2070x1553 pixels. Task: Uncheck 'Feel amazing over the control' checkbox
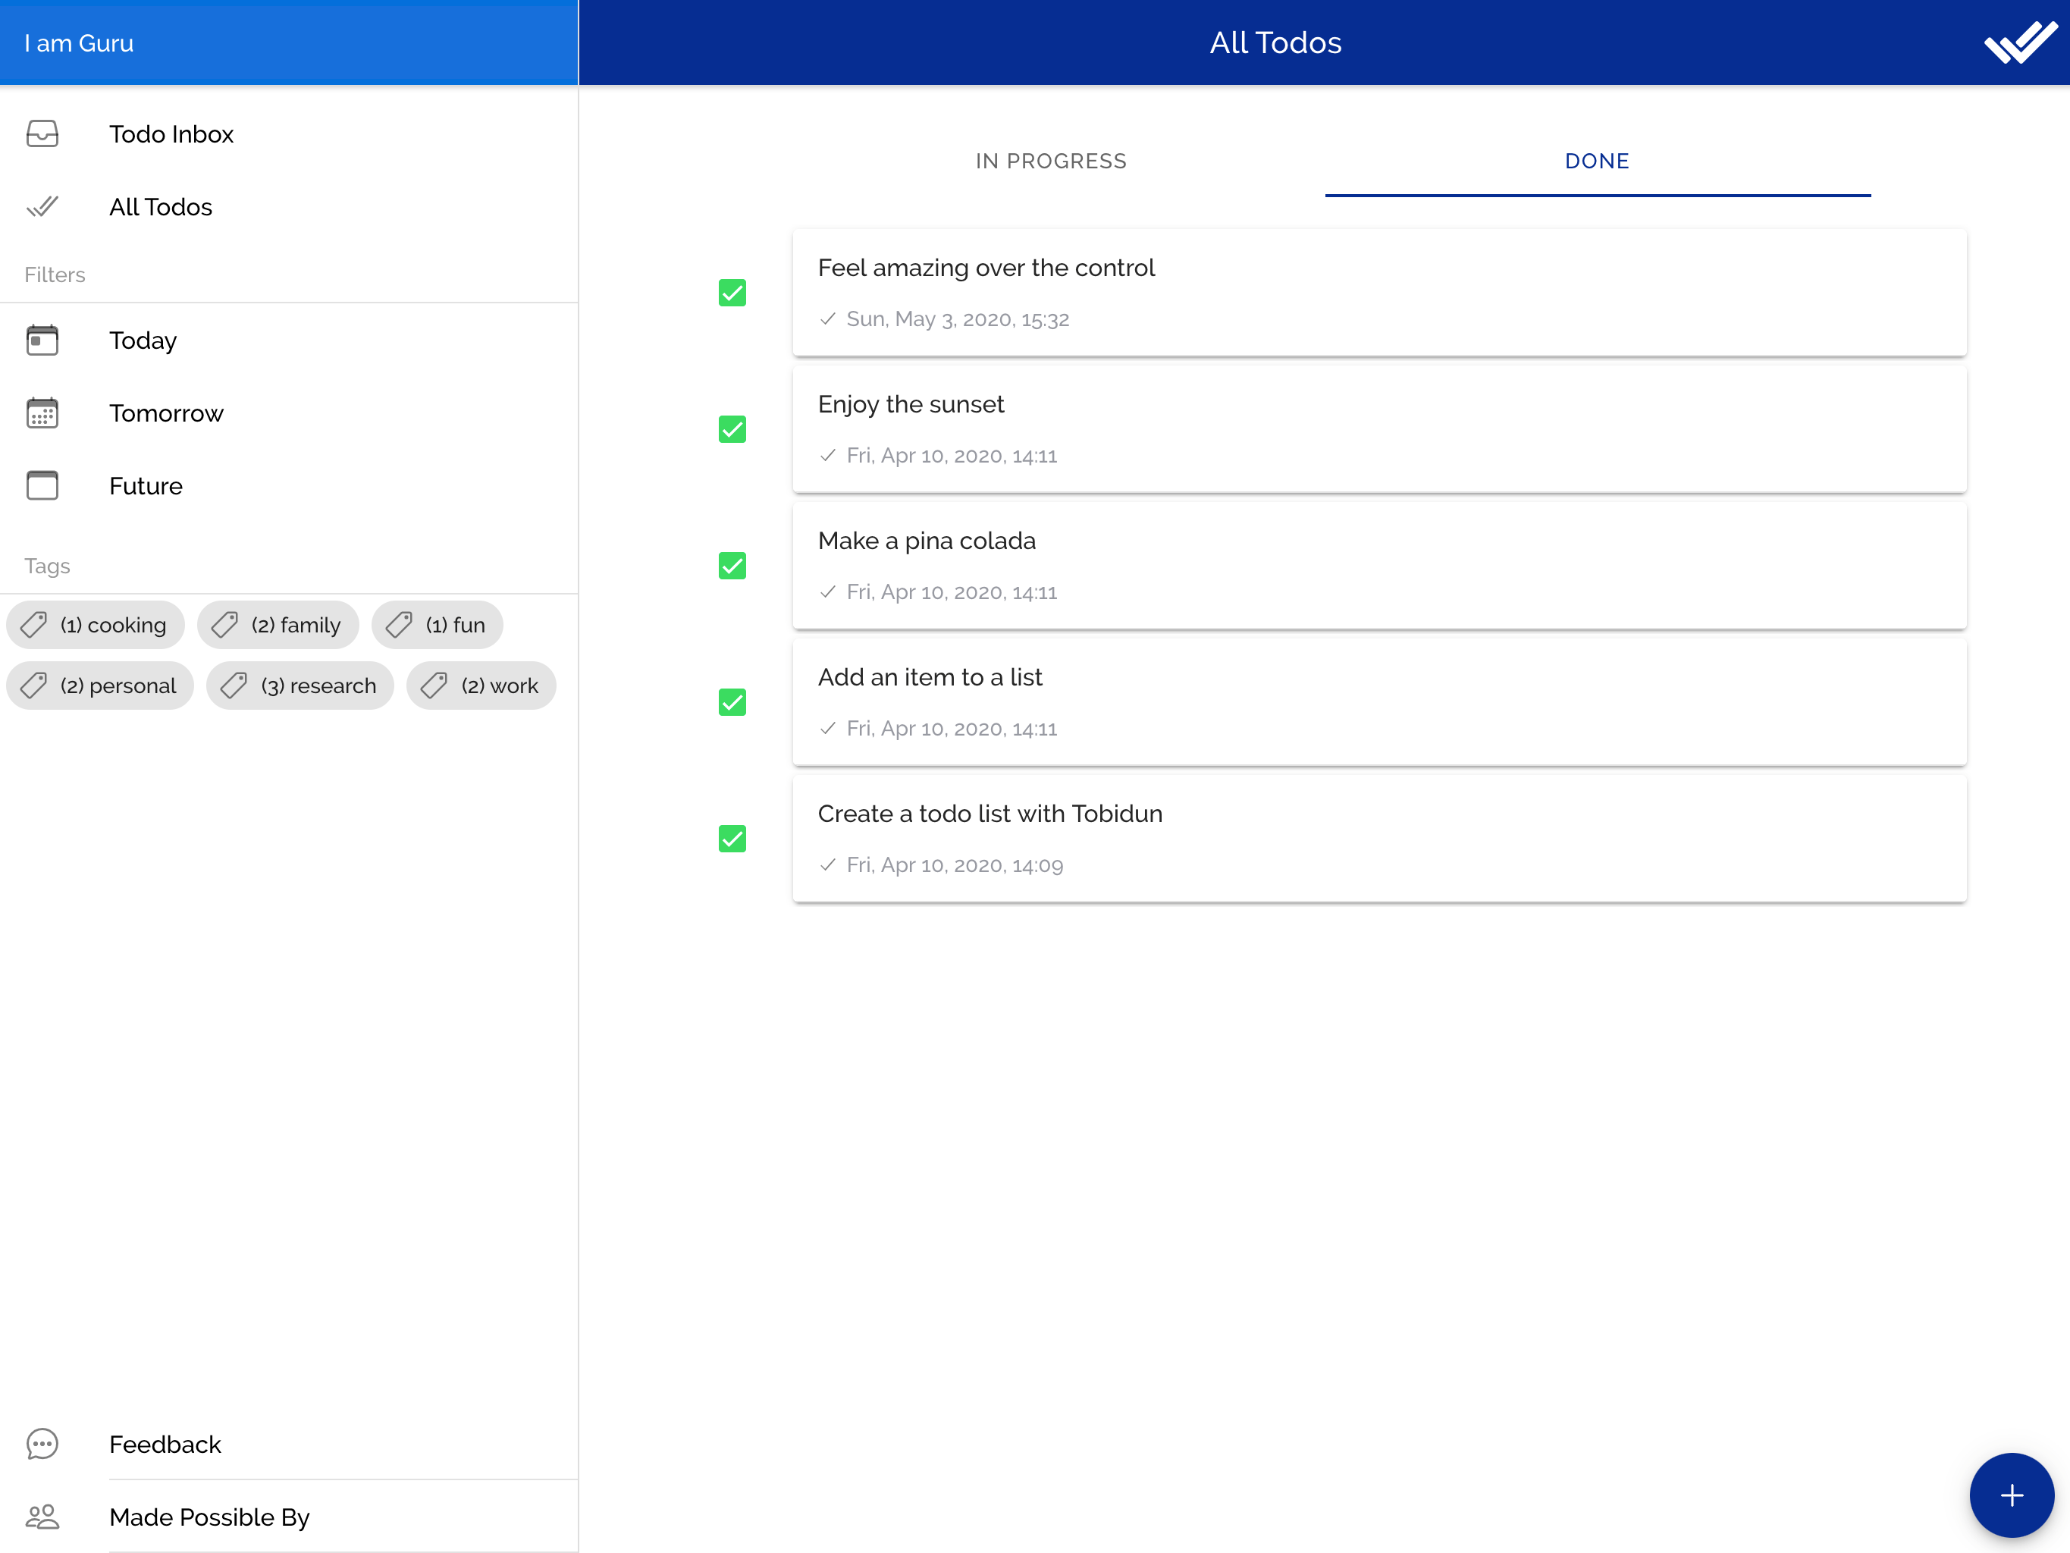(x=732, y=293)
